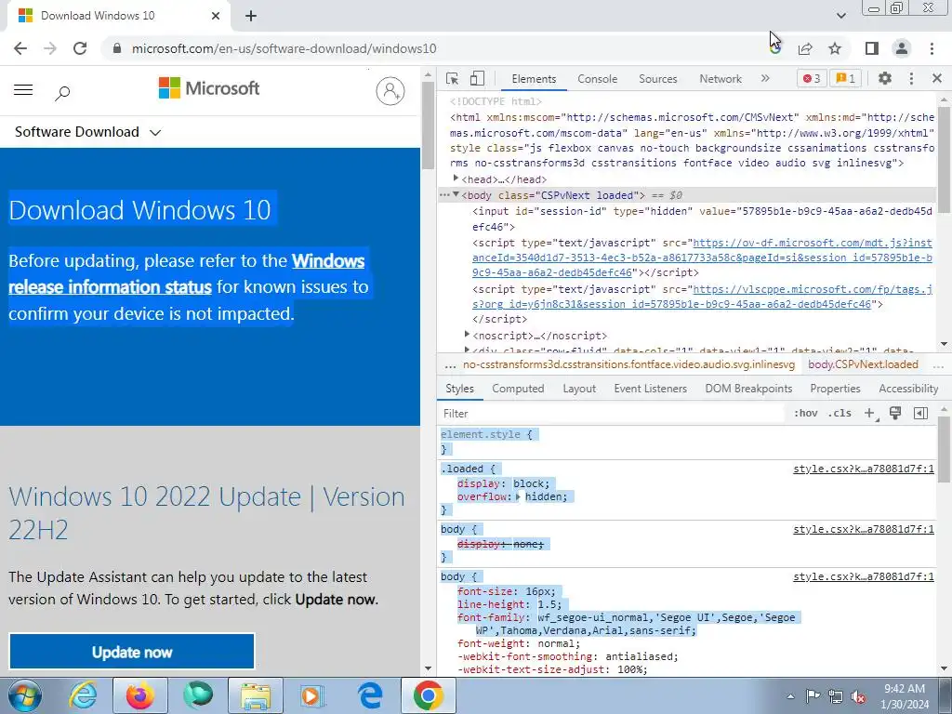The image size is (952, 714).
Task: Open the Chrome three-dot menu
Action: 932,48
